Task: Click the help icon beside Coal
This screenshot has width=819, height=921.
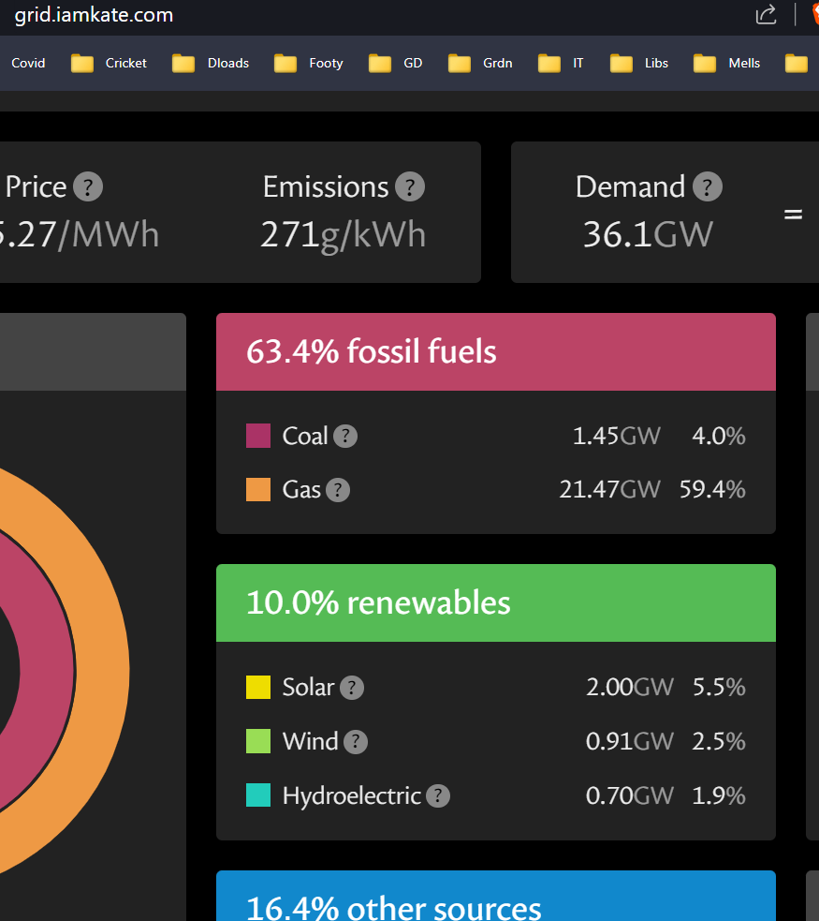Action: [345, 436]
